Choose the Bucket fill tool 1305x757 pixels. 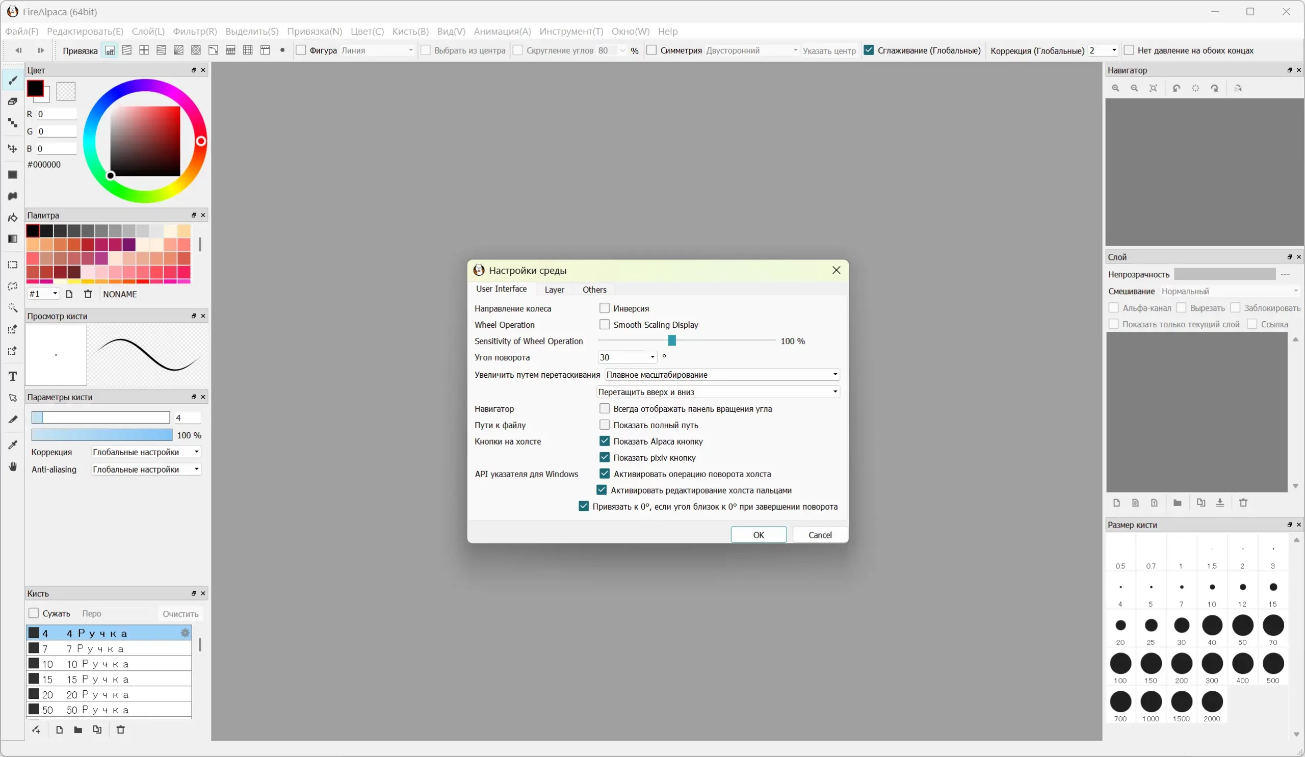click(13, 218)
